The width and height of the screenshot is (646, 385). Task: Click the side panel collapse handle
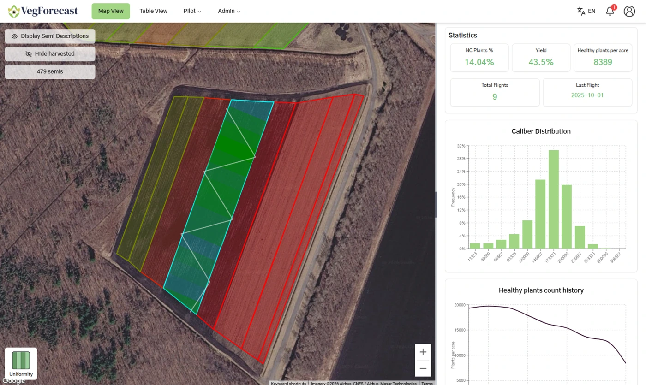(436, 204)
